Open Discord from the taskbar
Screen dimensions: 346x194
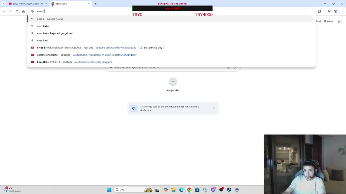(213, 190)
